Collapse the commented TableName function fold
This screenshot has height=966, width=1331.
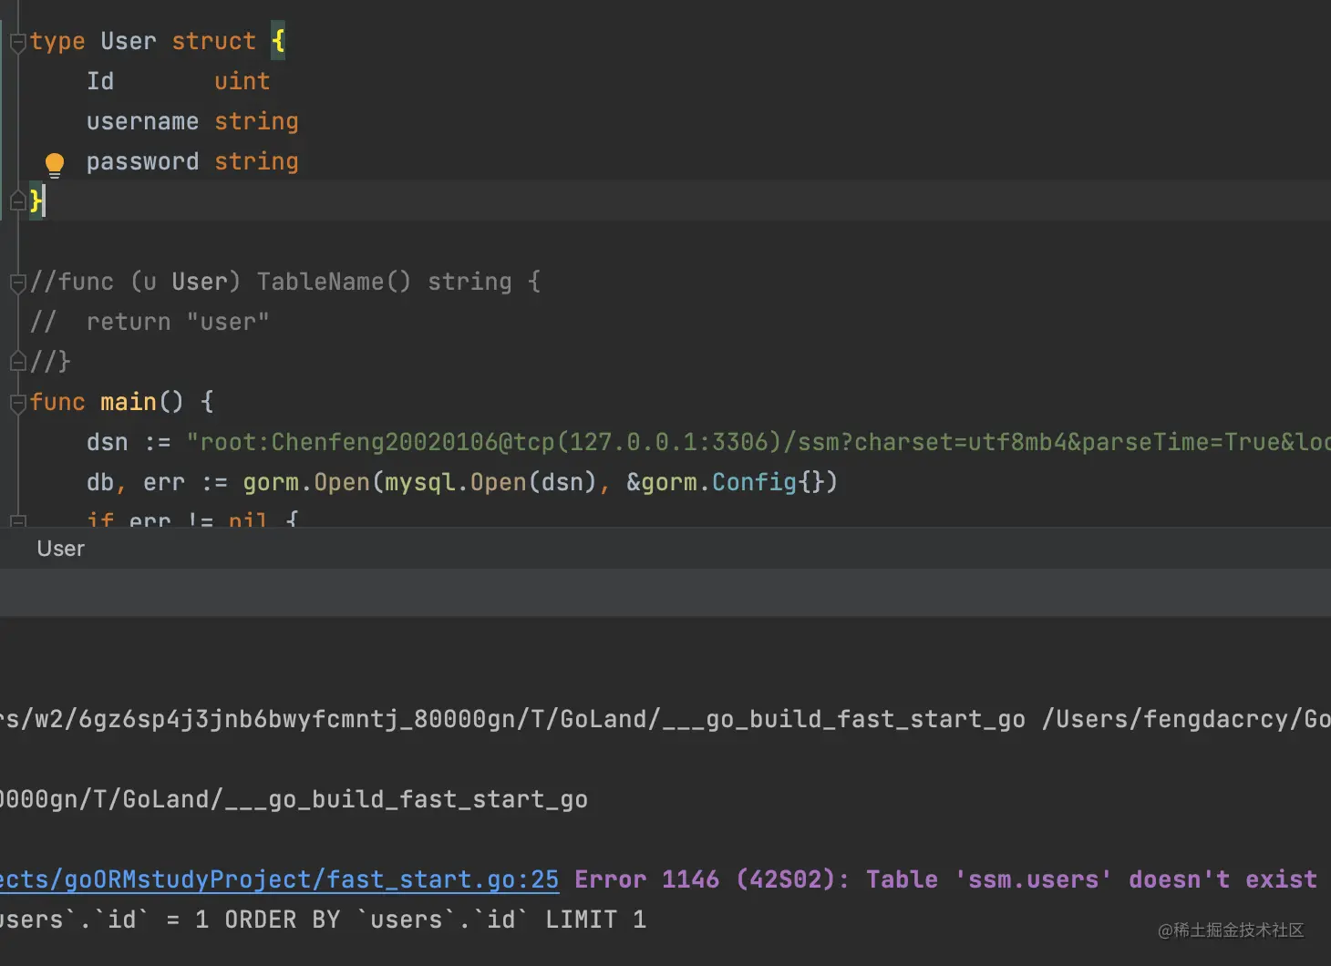click(17, 283)
